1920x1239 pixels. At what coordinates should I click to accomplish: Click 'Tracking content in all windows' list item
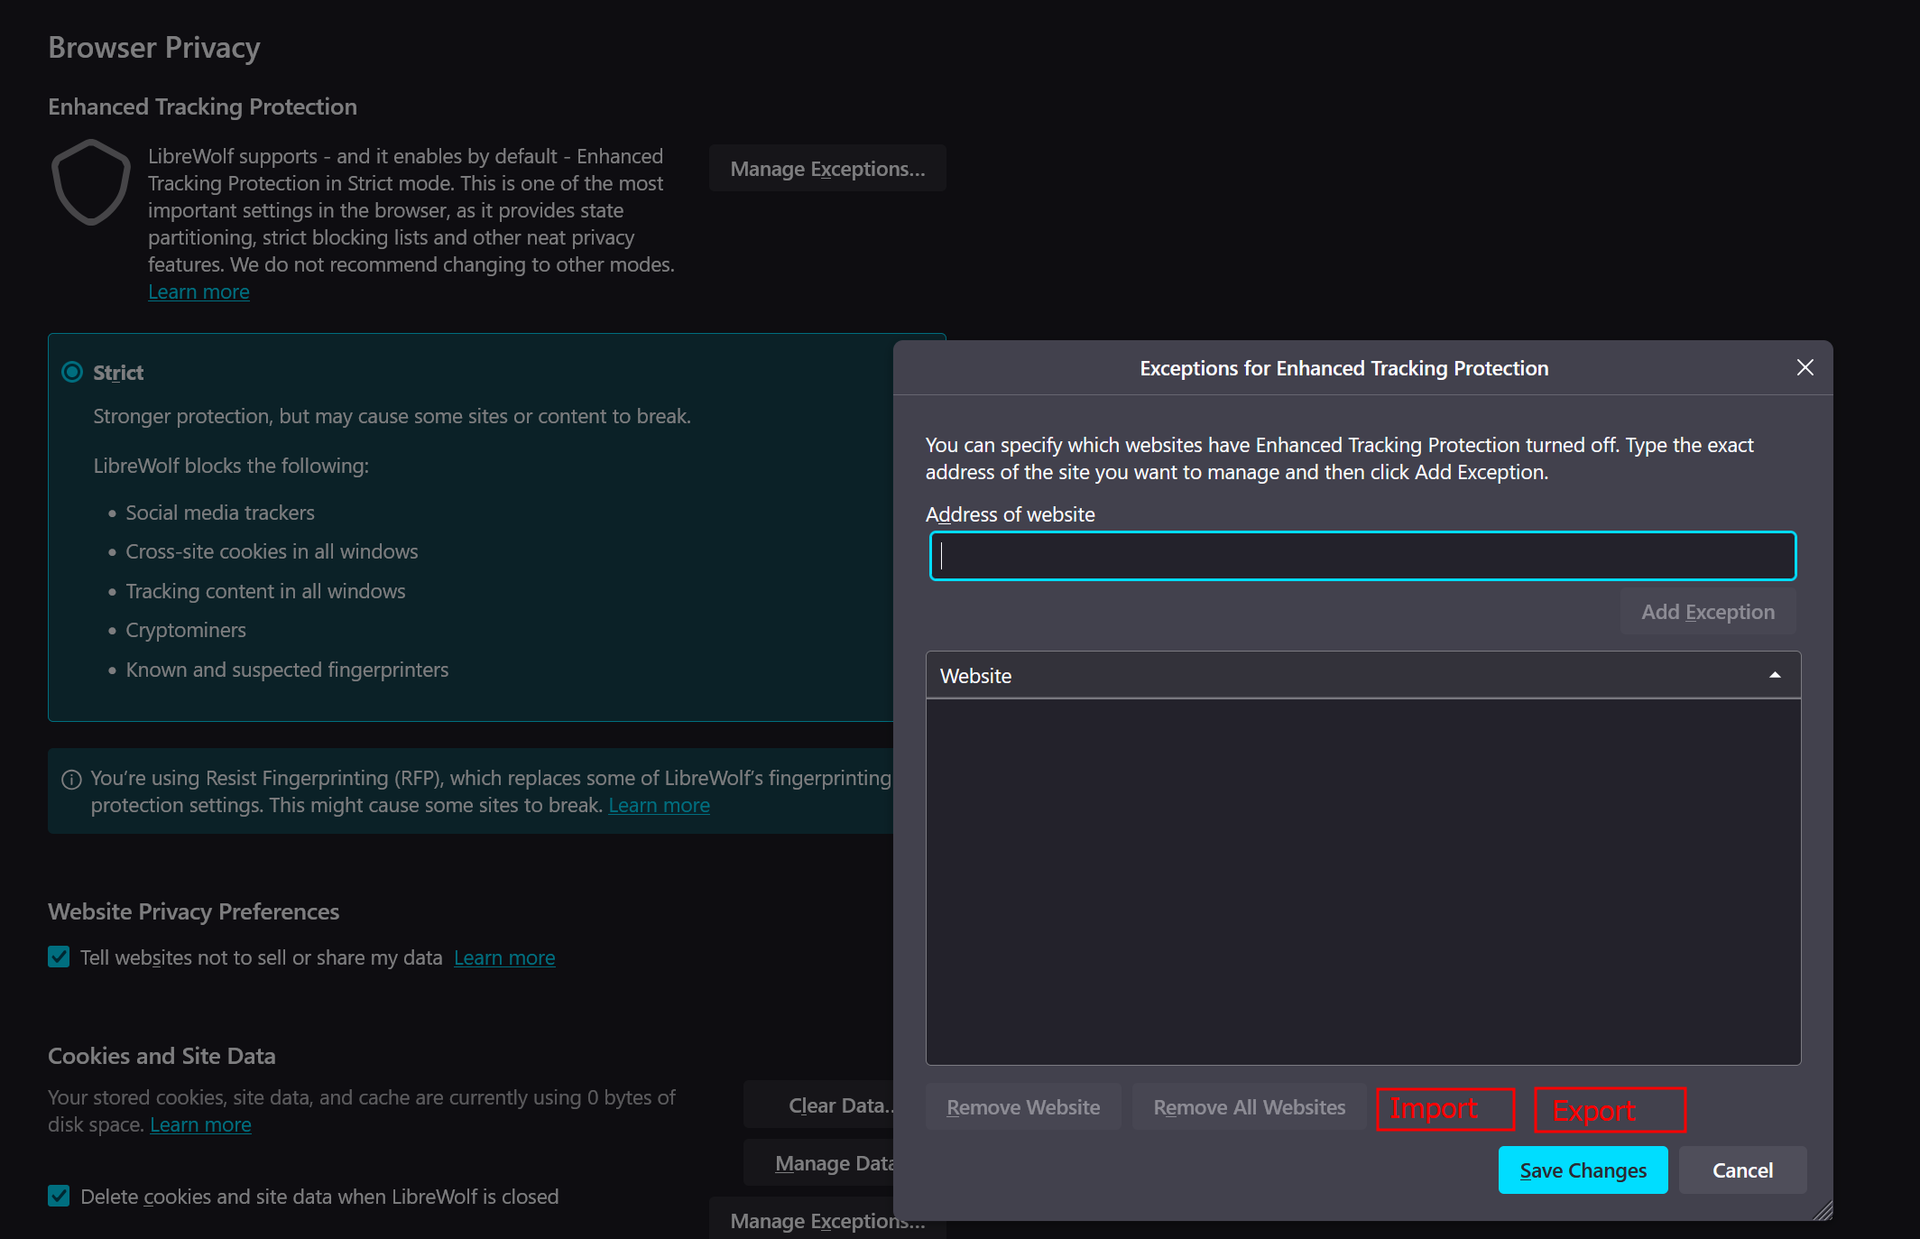(x=265, y=591)
